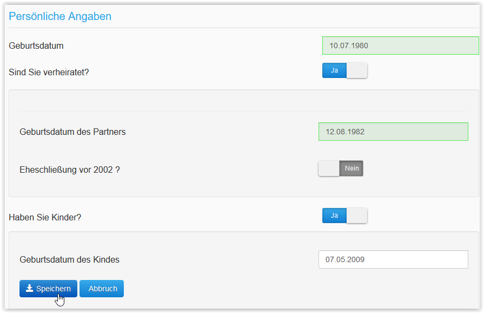Toggle the 'Haben Sie Kinder?' switch
The height and width of the screenshot is (313, 484).
coord(344,216)
